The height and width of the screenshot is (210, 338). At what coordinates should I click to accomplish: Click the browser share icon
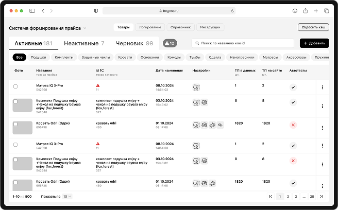[x=306, y=10]
